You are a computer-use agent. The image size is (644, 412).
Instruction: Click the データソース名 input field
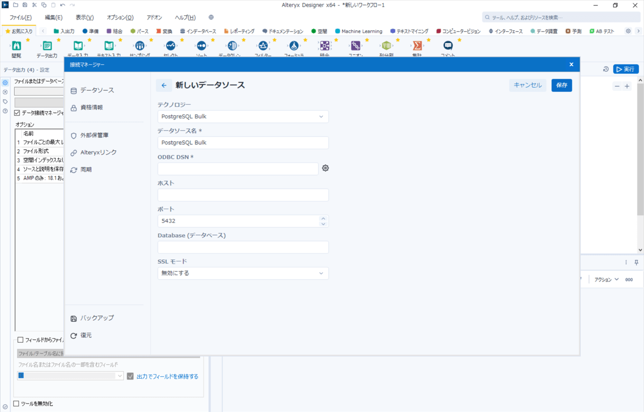click(x=243, y=143)
